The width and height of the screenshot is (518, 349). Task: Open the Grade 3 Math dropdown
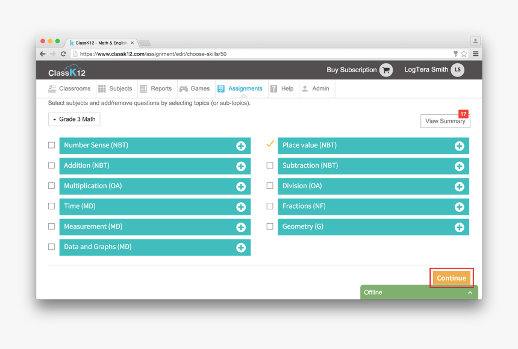pos(74,119)
